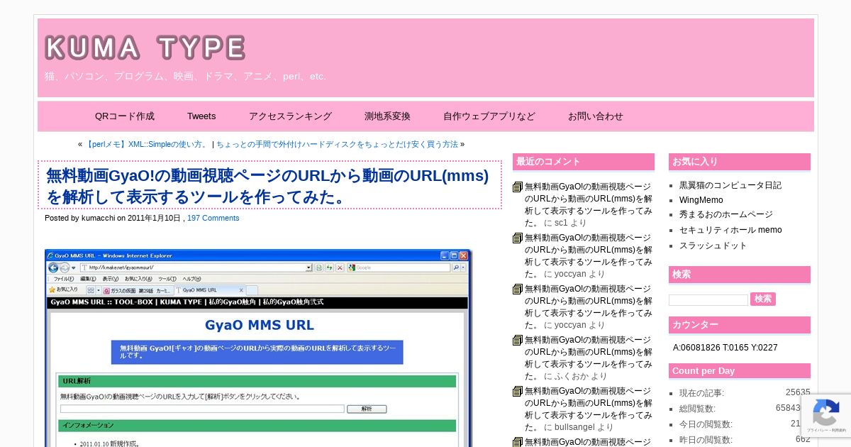This screenshot has width=851, height=447.
Task: Open the first recent comment by yoccyan
Action: [588, 255]
